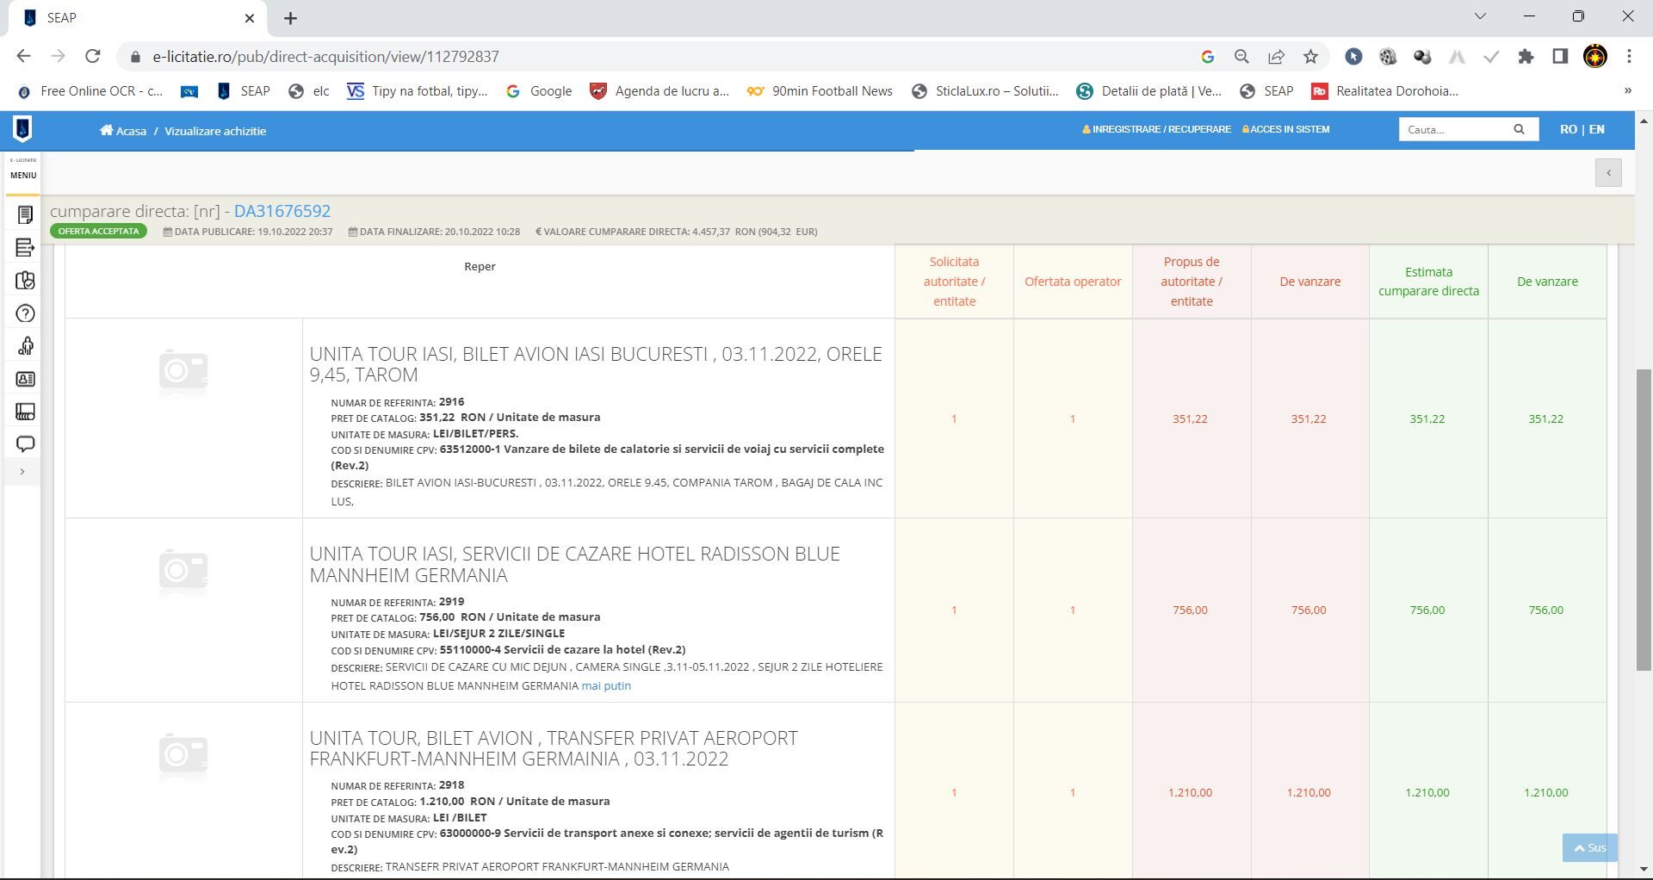The image size is (1653, 880).
Task: Switch language to RO
Action: (1568, 129)
